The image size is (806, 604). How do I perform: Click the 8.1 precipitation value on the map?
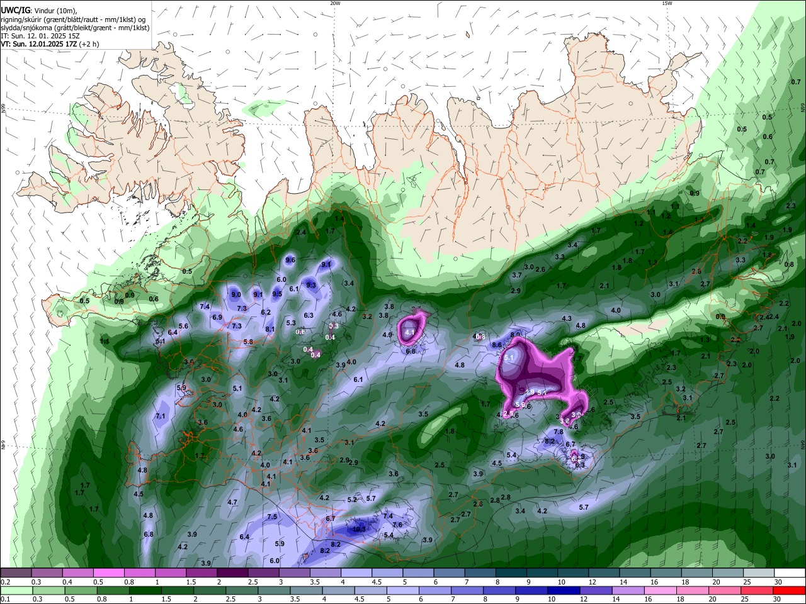[270, 329]
